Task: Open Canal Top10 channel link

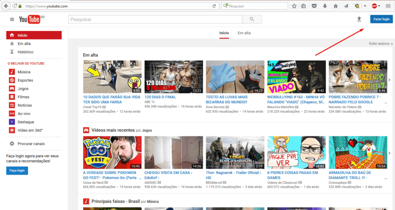Action: click(92, 107)
